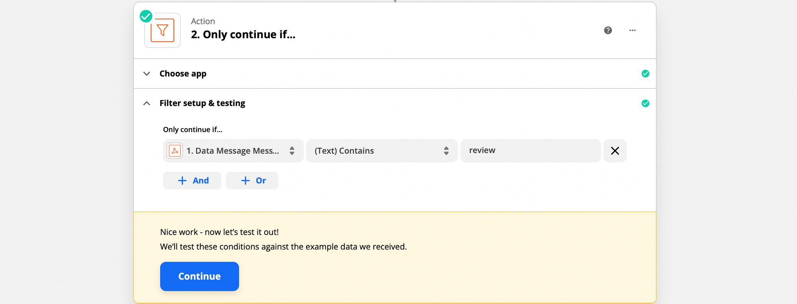Open the Data Message field dropdown
Image resolution: width=797 pixels, height=304 pixels.
pos(233,151)
